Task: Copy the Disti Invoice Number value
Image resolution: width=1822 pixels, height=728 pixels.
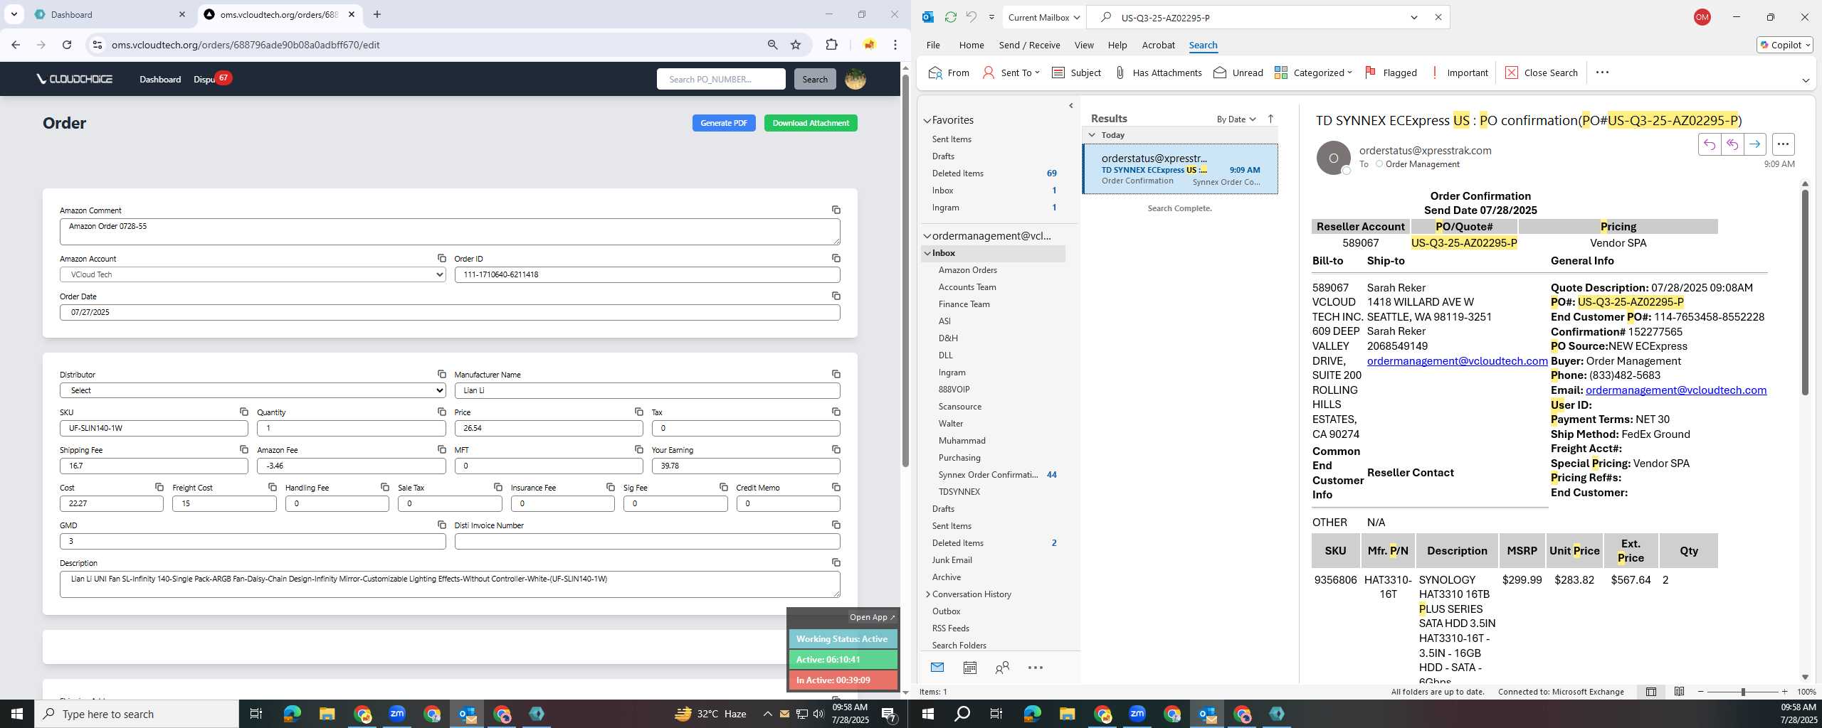Action: pos(836,525)
